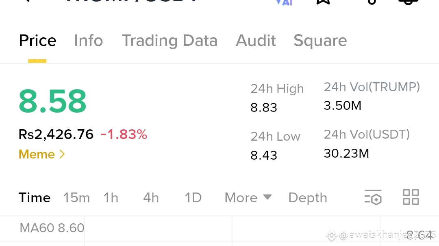Tap the AI assistant icon
Image resolution: width=439 pixels, height=246 pixels.
click(284, 2)
